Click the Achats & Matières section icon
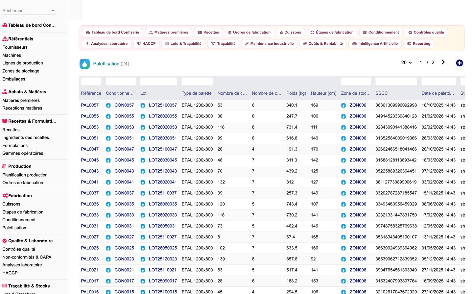The width and height of the screenshot is (475, 294). coord(5,92)
